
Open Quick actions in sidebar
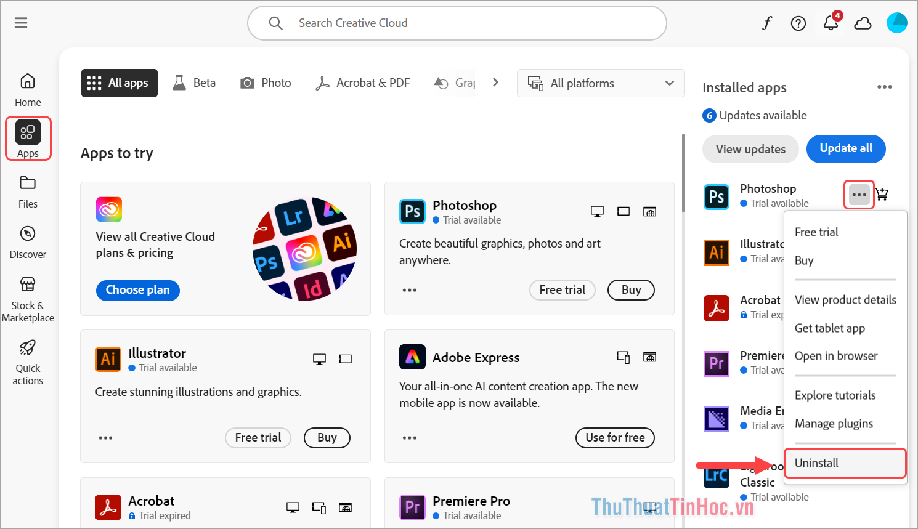pyautogui.click(x=28, y=362)
